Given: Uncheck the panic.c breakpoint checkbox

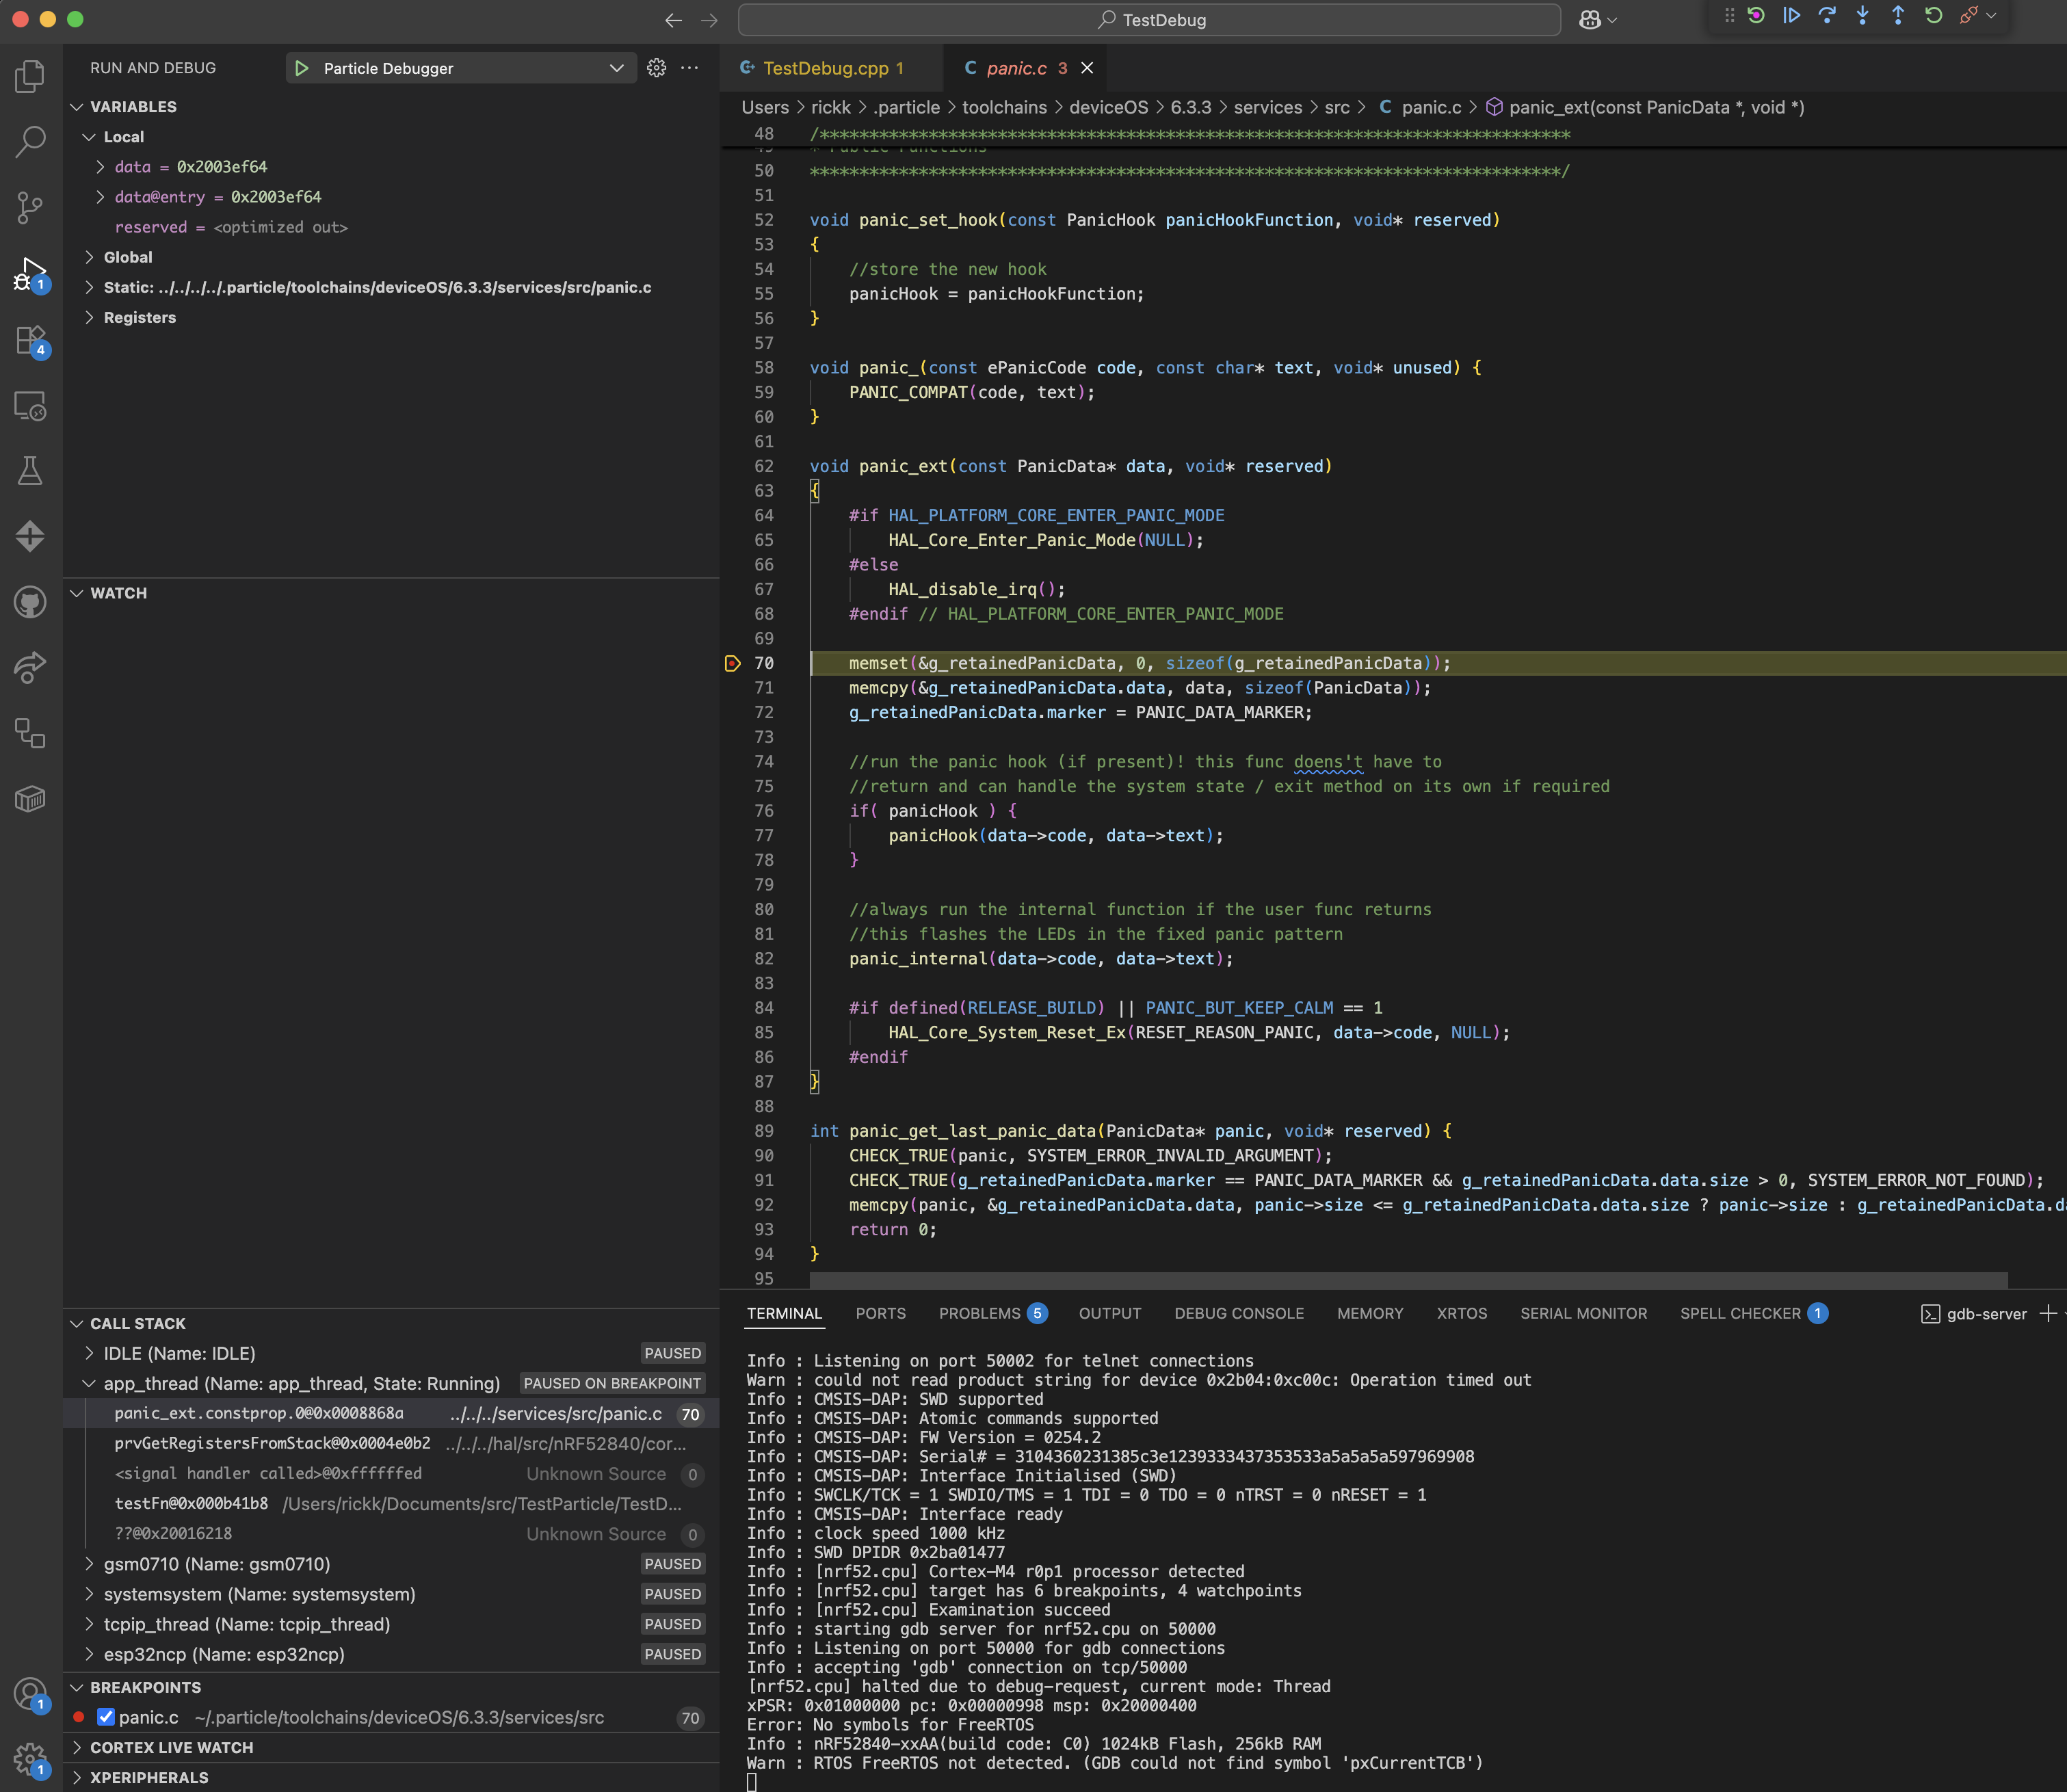Looking at the screenshot, I should pyautogui.click(x=106, y=1717).
